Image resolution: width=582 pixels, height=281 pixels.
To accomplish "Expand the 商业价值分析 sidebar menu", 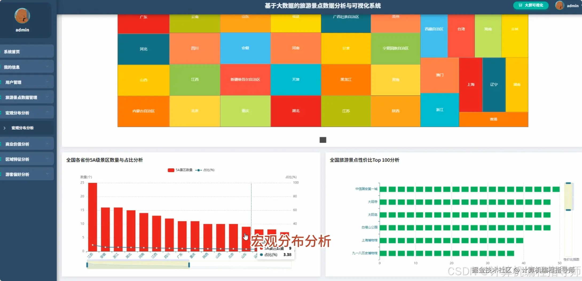I will 27,144.
